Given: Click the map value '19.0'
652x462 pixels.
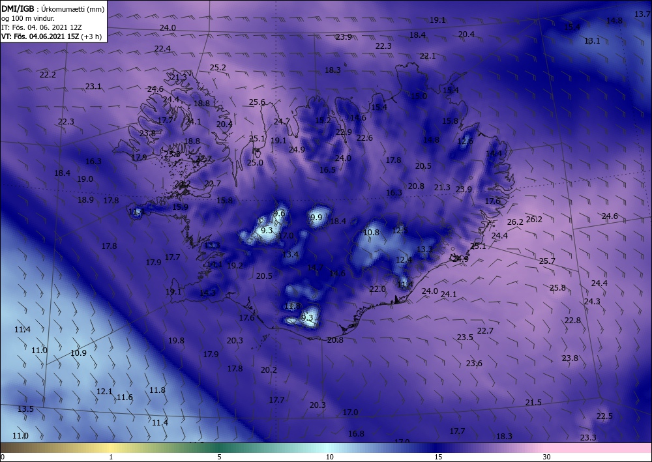Looking at the screenshot, I should [x=85, y=179].
